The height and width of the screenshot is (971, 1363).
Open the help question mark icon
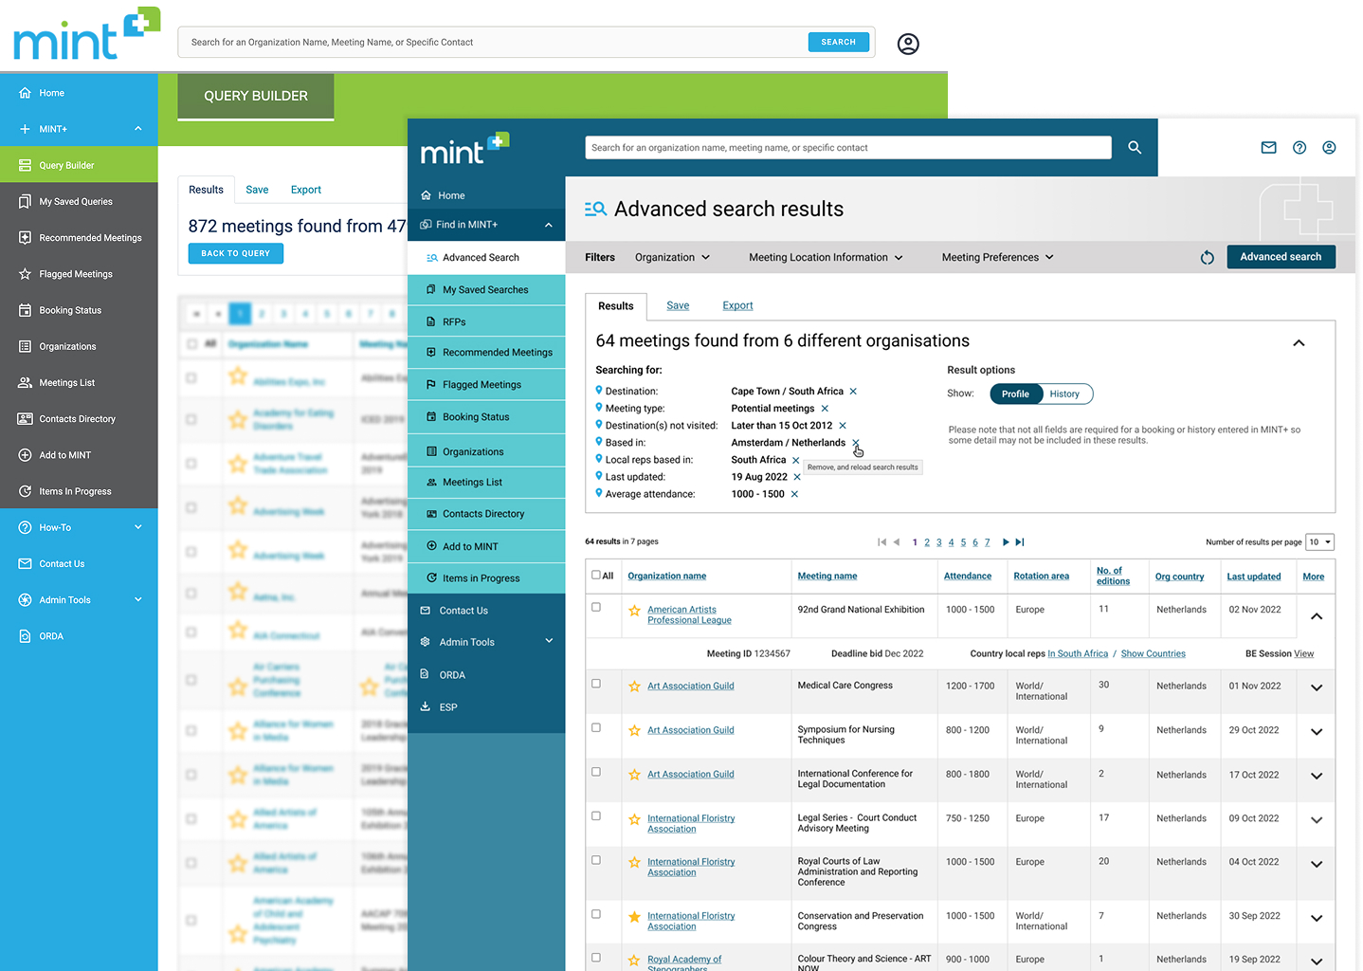1299,148
